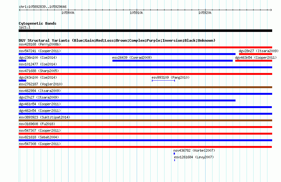Select the dgv27n27 (Itsara2009) label
Screen dimensions: 281x182
coord(39,97)
